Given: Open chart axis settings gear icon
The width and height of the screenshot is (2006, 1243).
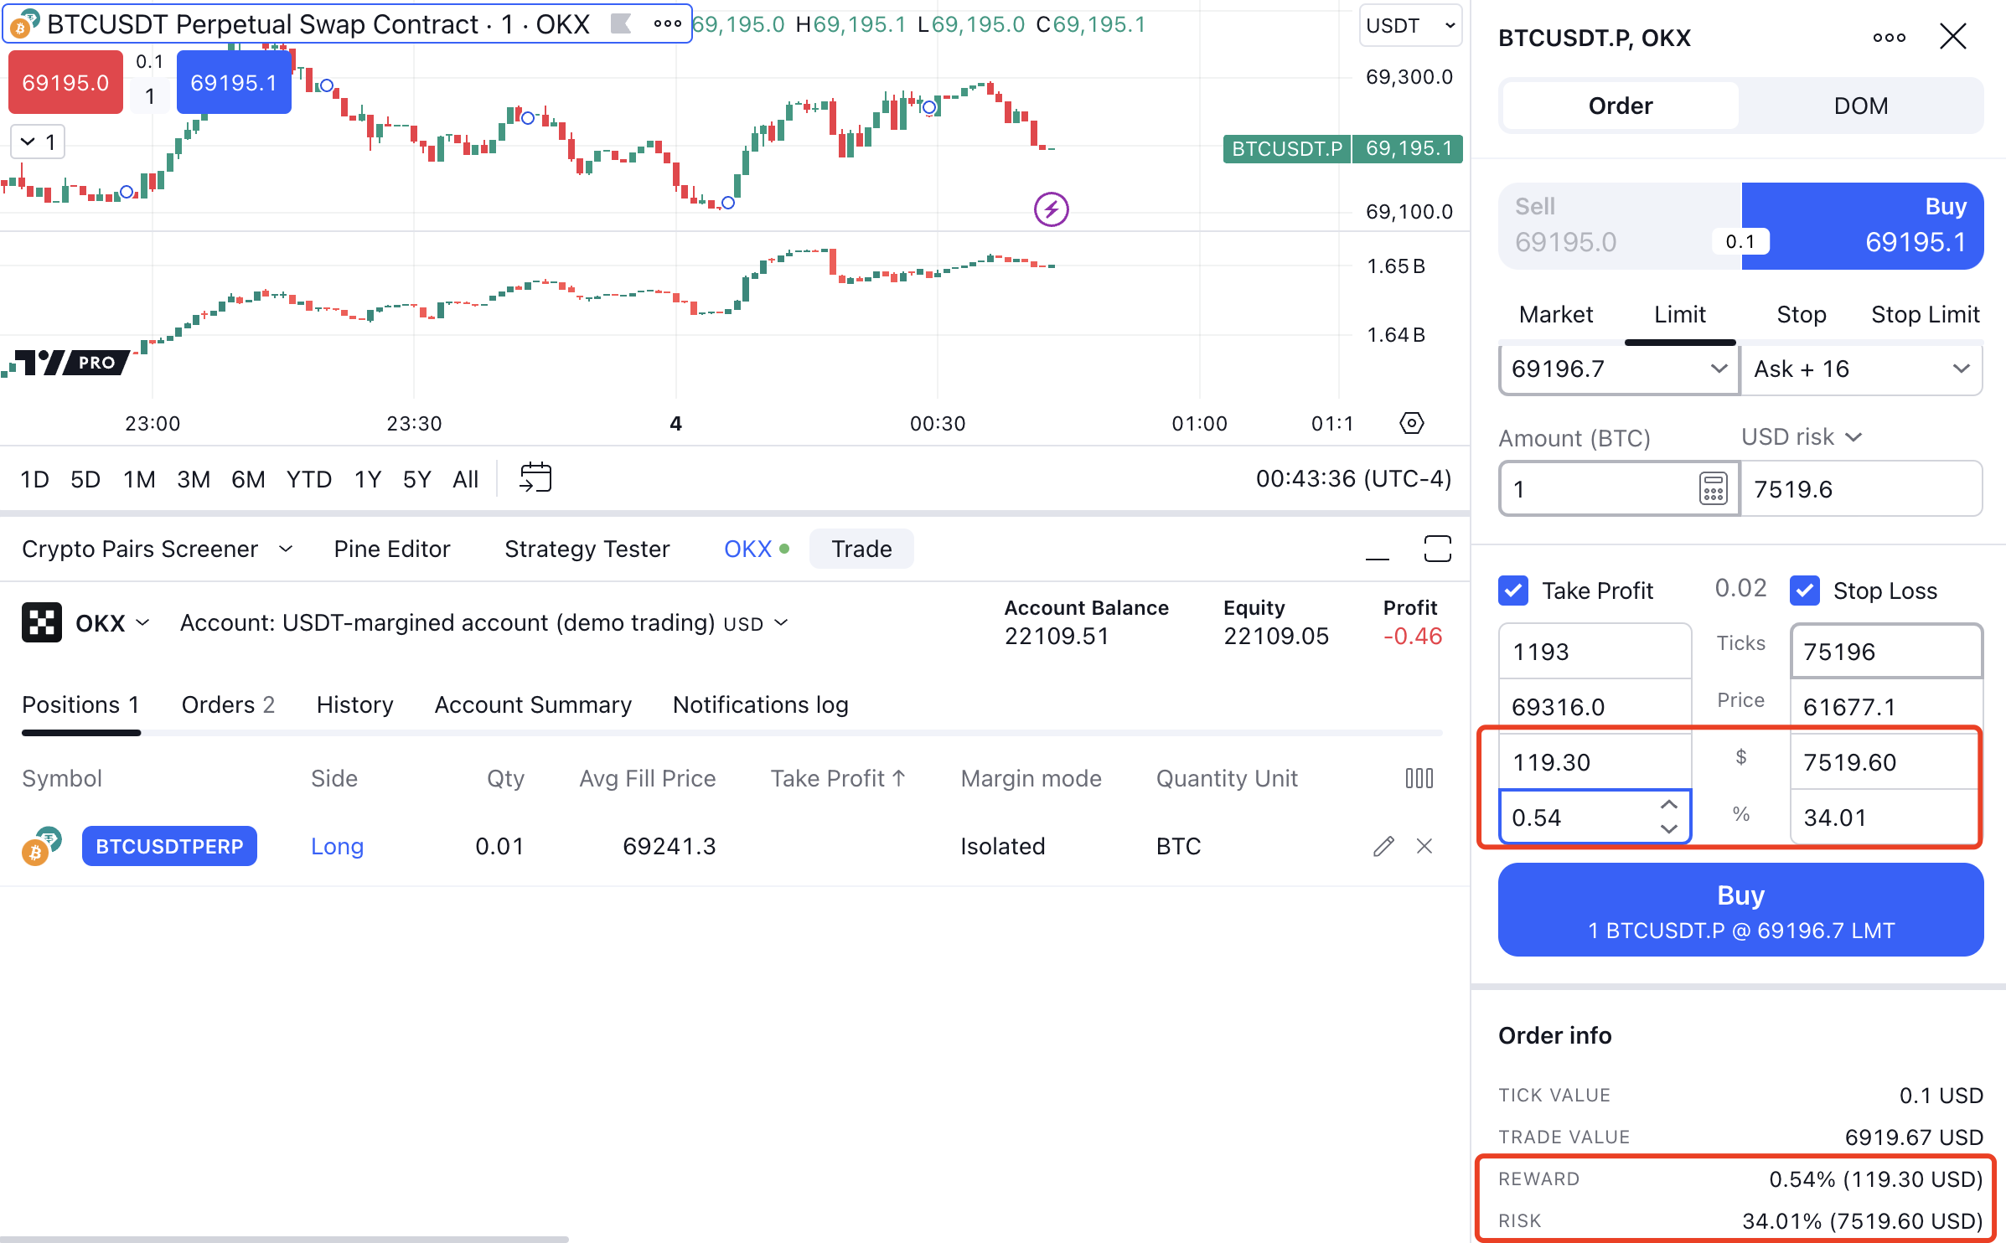Looking at the screenshot, I should 1411,423.
